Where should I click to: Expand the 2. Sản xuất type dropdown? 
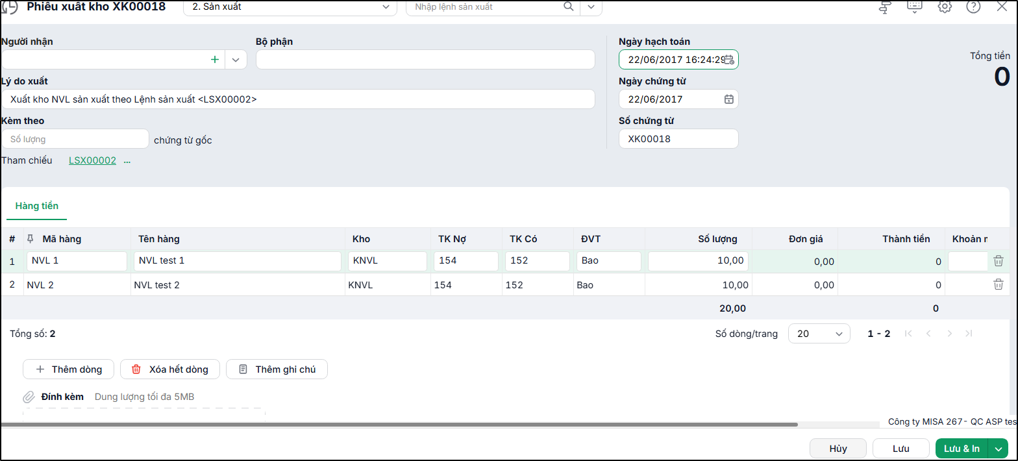tap(386, 6)
